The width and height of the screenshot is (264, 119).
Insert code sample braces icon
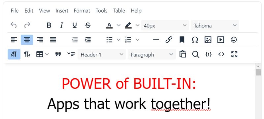tap(209, 54)
